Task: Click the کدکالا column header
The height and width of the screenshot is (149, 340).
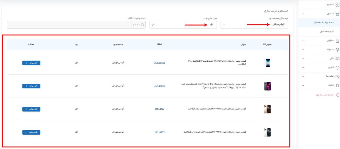Action: (x=159, y=44)
